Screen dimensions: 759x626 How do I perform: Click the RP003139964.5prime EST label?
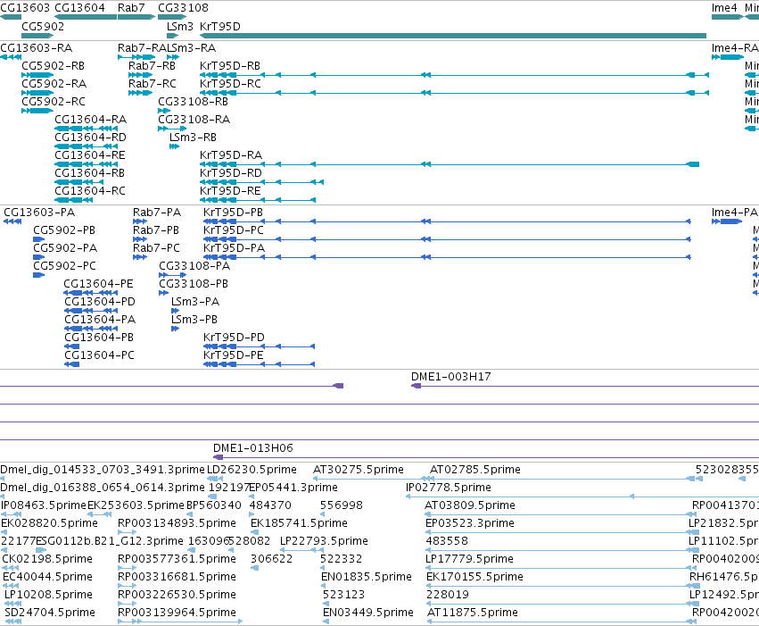tap(177, 613)
